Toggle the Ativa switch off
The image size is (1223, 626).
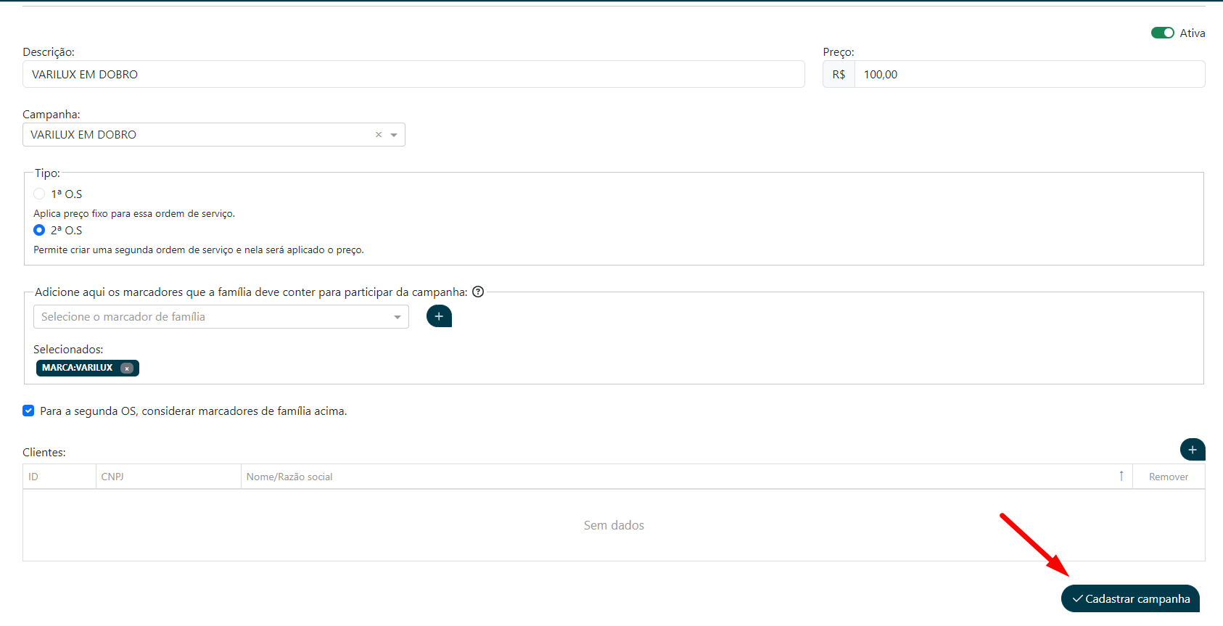pos(1162,33)
